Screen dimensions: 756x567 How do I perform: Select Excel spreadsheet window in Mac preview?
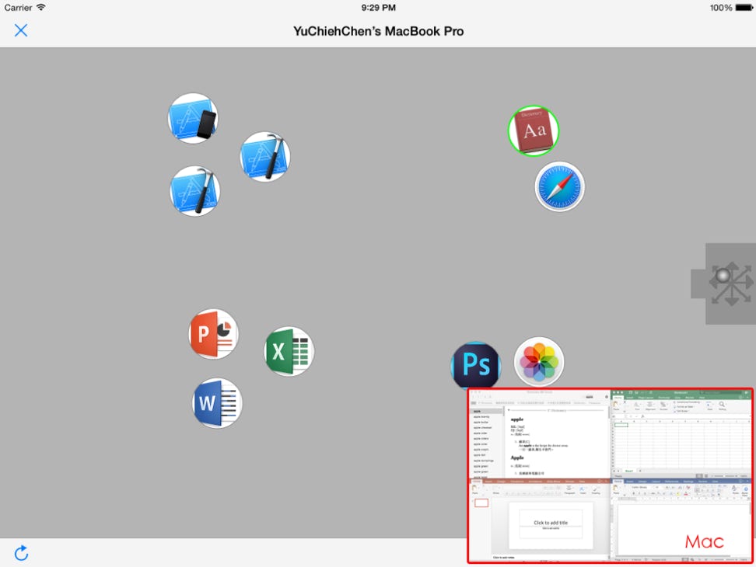pyautogui.click(x=681, y=433)
